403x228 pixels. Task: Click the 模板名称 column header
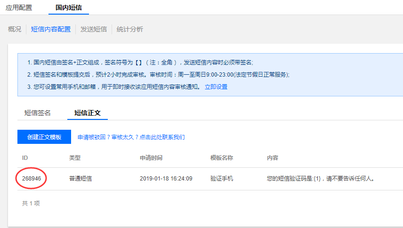click(222, 157)
